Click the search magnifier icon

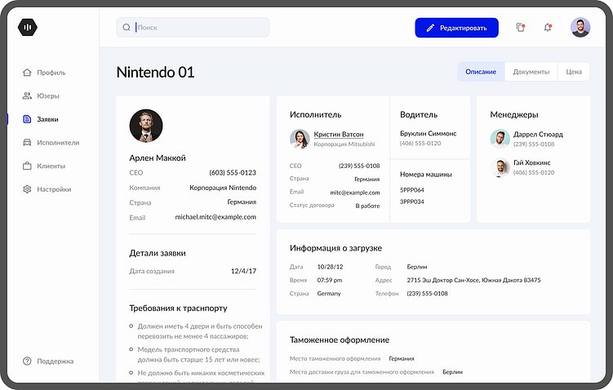127,28
